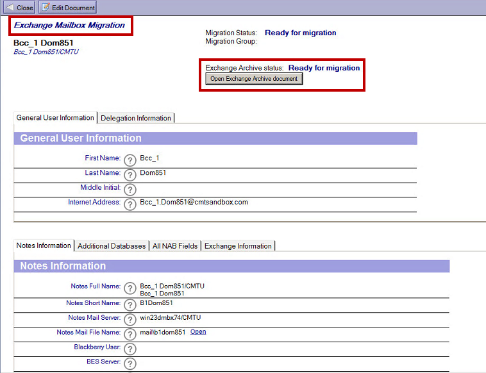This screenshot has width=486, height=373.
Task: Click the italic Bcc_1 Dom851/CMTU text under the heading
Action: 46,52
